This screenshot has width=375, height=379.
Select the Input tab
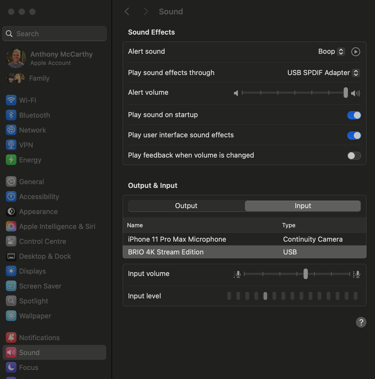coord(303,206)
